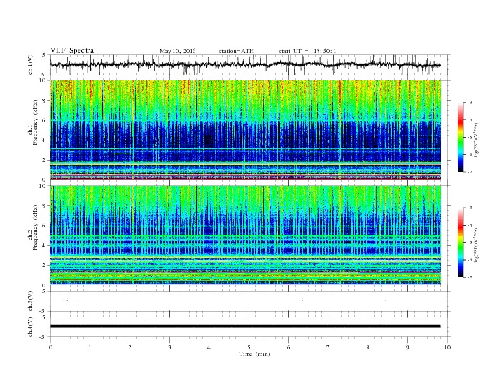
Task: Click the "ch.4(V)" axis label
Action: pyautogui.click(x=31, y=327)
